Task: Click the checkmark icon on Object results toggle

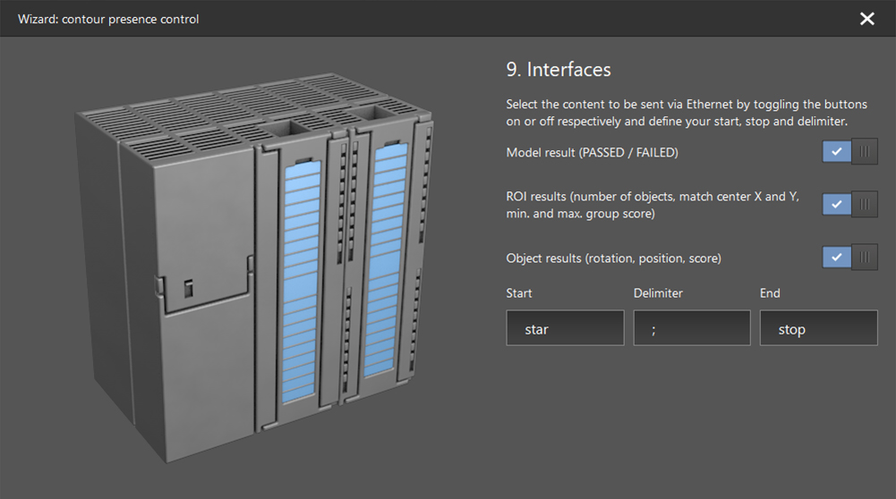Action: point(836,258)
